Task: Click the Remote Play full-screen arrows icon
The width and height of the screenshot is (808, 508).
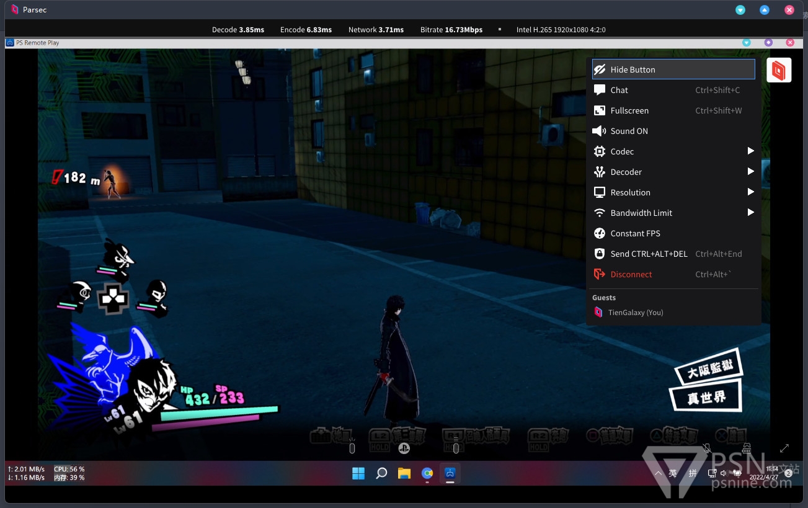Action: (784, 448)
